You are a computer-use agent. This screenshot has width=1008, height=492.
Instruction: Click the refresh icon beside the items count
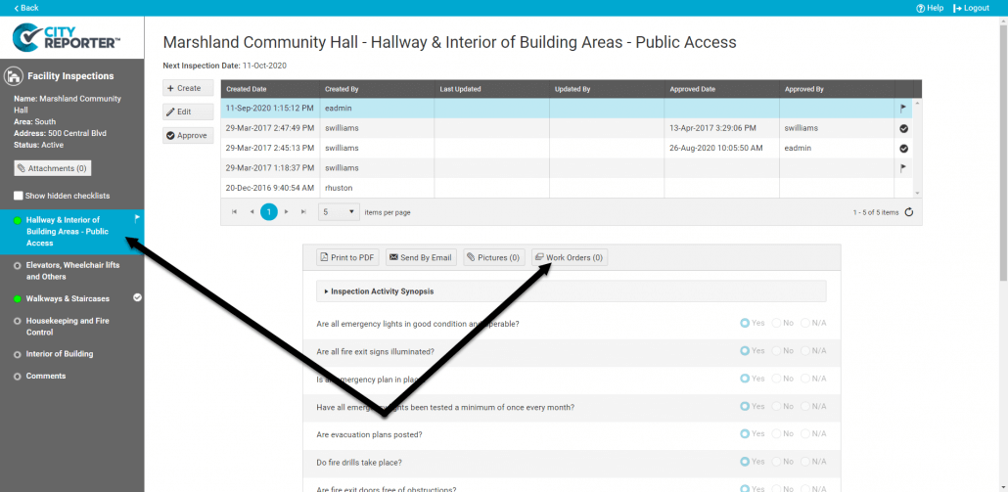(909, 212)
